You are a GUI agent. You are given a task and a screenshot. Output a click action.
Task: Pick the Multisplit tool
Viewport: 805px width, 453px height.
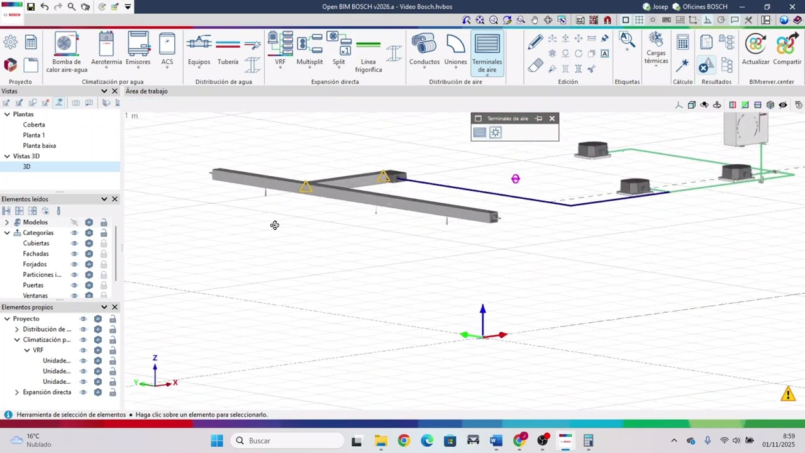[x=309, y=49]
